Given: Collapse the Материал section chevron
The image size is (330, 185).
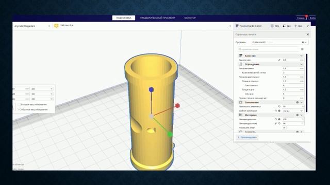Looking at the screenshot, I should [301, 115].
